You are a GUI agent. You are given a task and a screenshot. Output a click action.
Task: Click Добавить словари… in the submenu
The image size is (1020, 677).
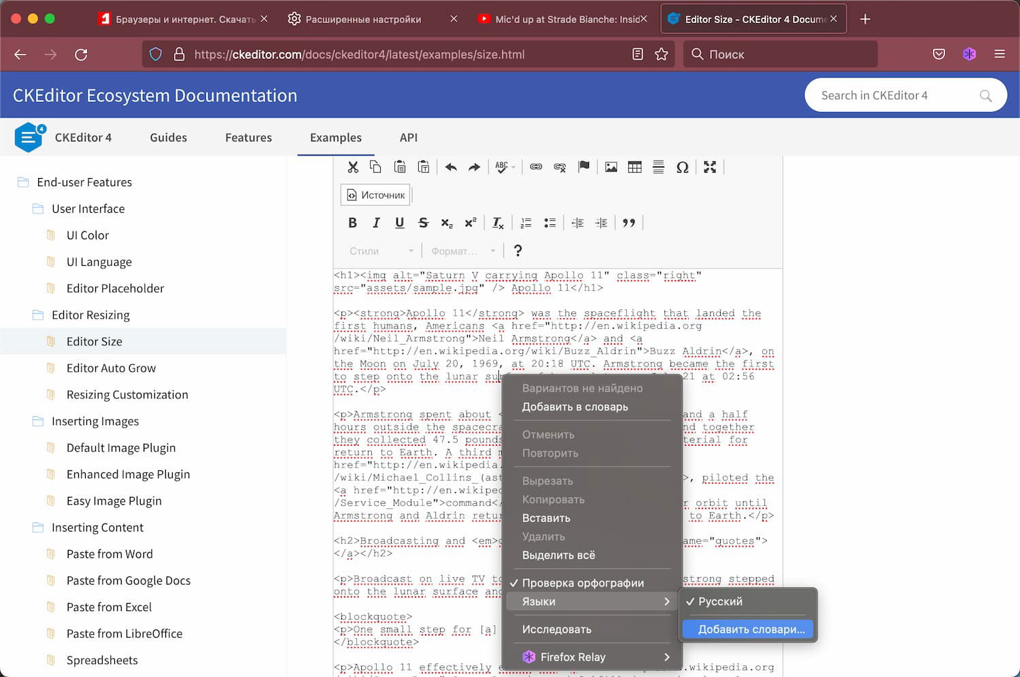coord(748,629)
